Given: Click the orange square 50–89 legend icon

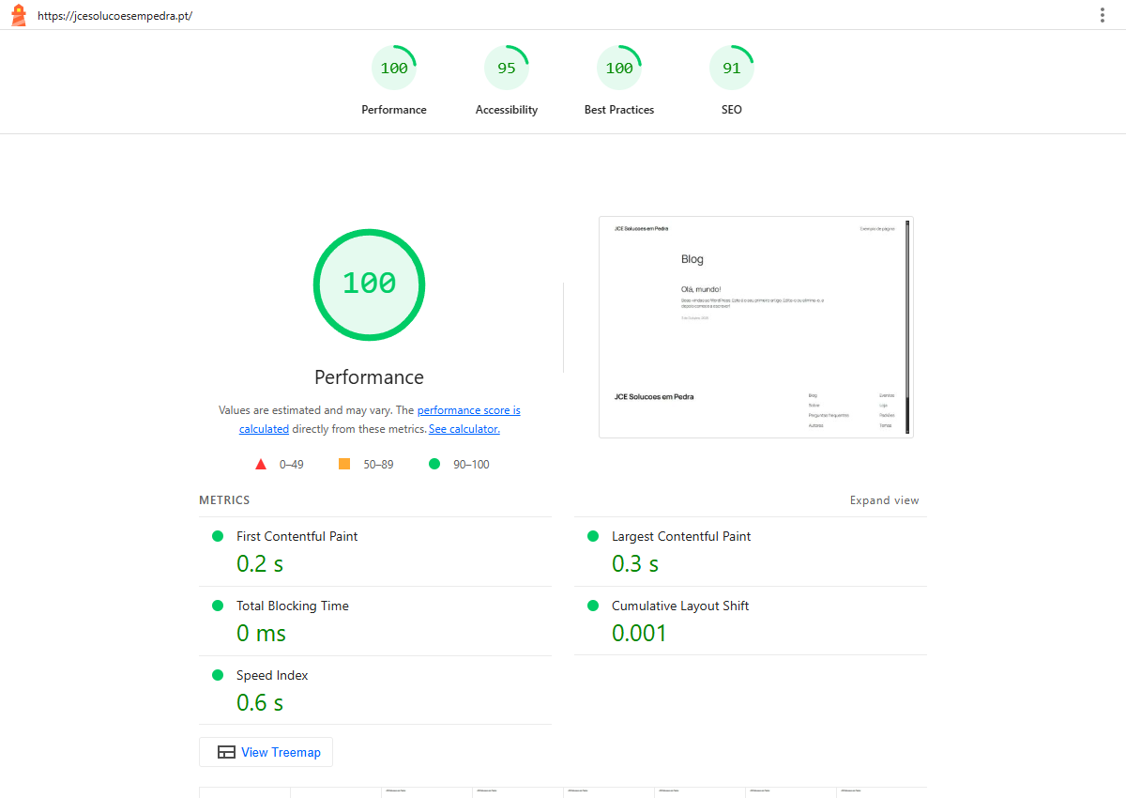Looking at the screenshot, I should coord(344,464).
